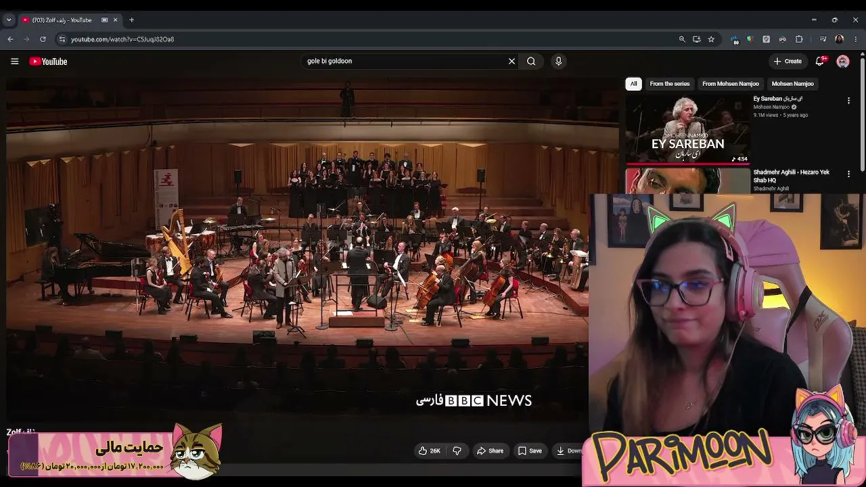The width and height of the screenshot is (866, 487).
Task: Click the address bar URL
Action: click(x=122, y=39)
